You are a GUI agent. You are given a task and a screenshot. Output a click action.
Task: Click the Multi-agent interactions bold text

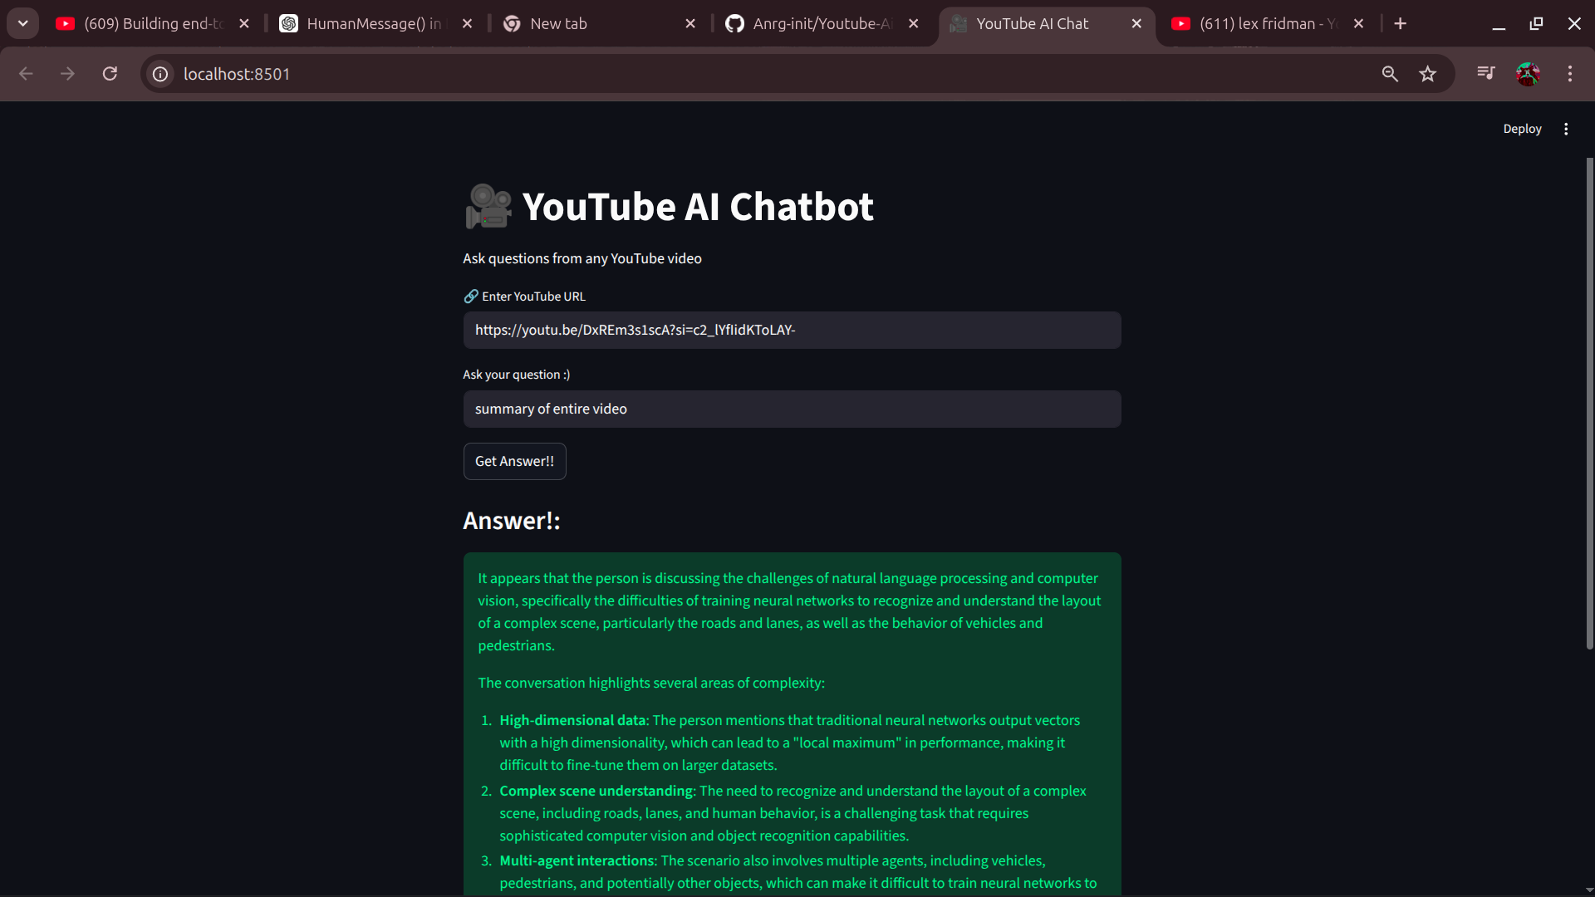(577, 860)
